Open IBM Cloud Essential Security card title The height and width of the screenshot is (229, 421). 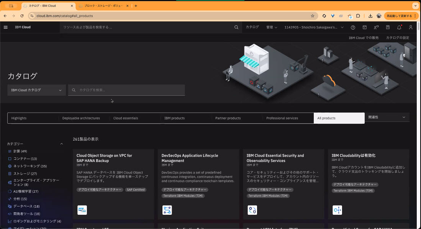pyautogui.click(x=275, y=158)
